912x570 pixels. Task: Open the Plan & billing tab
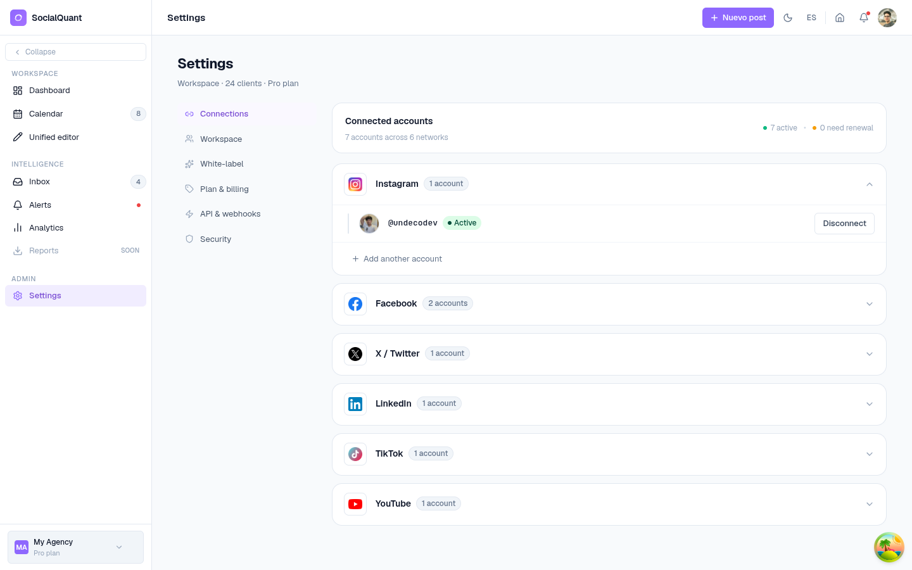pos(247,189)
